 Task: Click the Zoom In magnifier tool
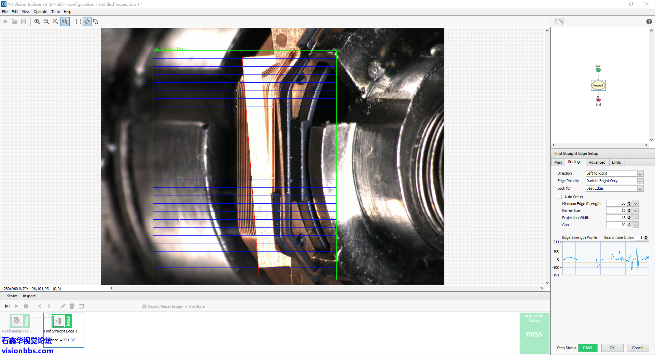[37, 22]
